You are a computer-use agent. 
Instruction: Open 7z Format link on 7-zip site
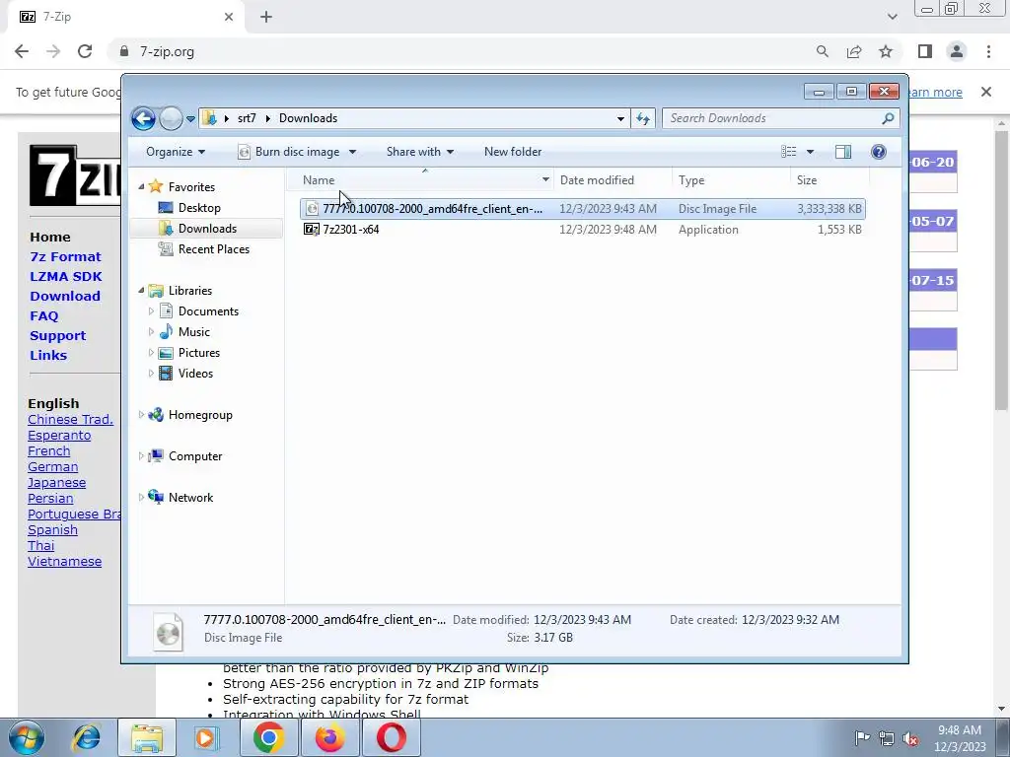[65, 257]
